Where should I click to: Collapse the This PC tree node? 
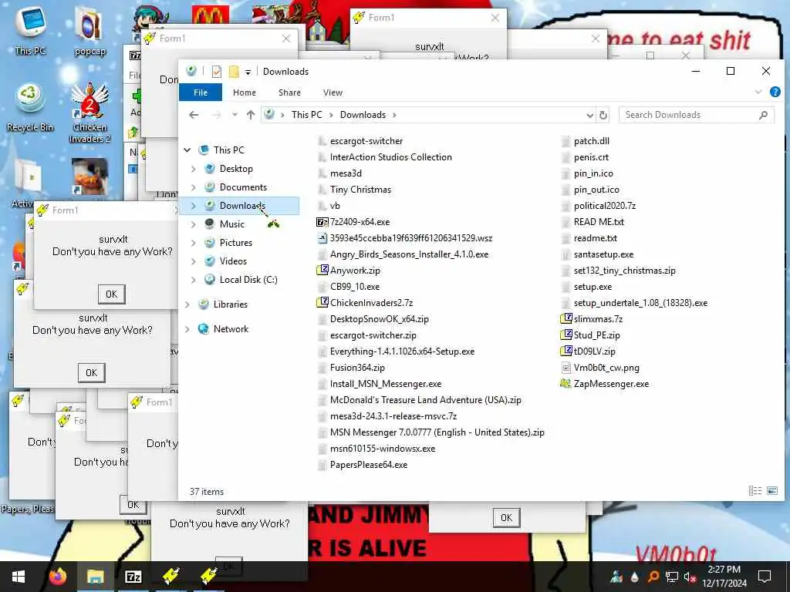(x=187, y=150)
